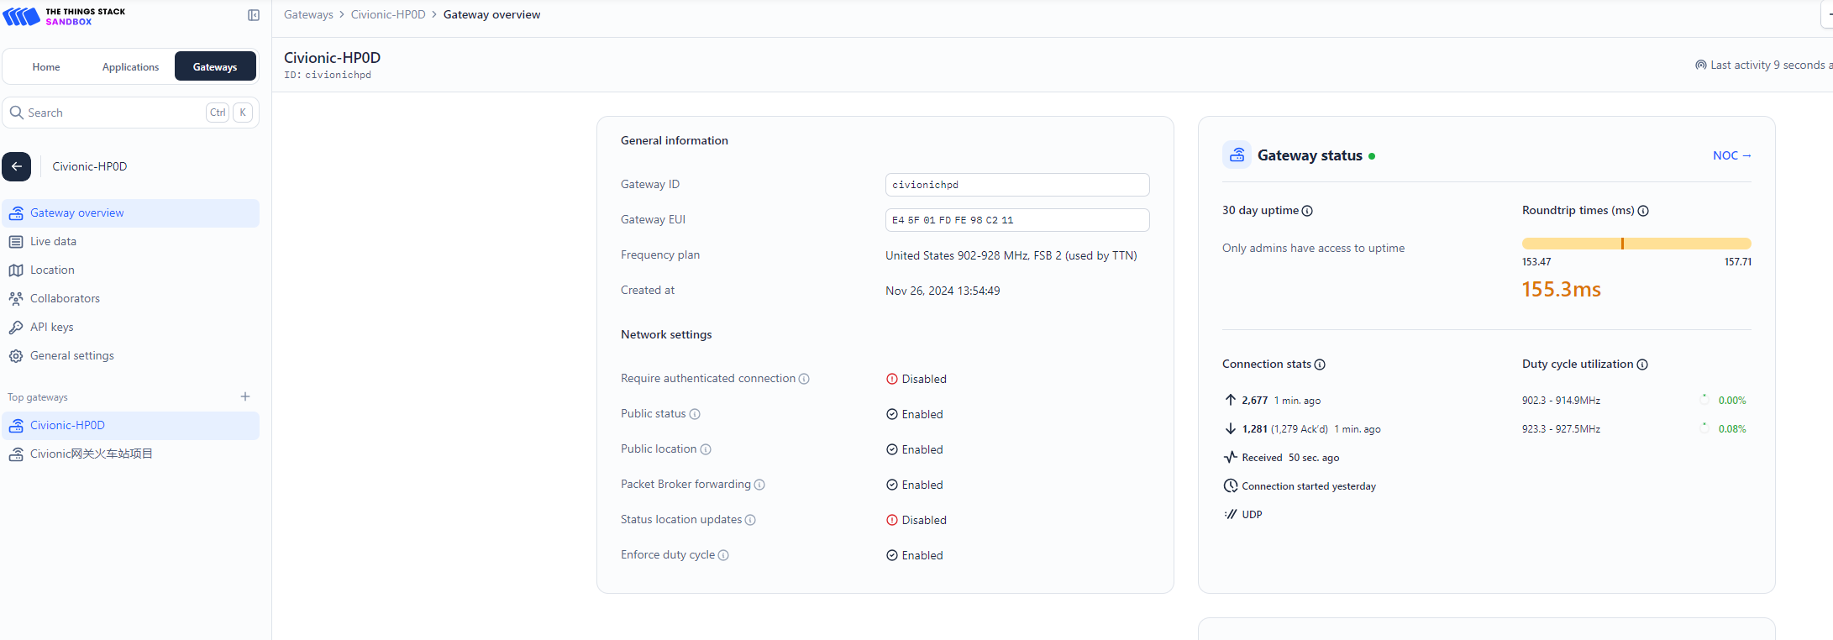Image resolution: width=1833 pixels, height=640 pixels.
Task: Click the 155.3ms roundtrip value
Action: coord(1562,290)
